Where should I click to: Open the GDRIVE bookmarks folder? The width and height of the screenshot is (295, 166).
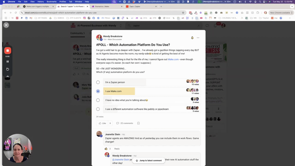59,18
